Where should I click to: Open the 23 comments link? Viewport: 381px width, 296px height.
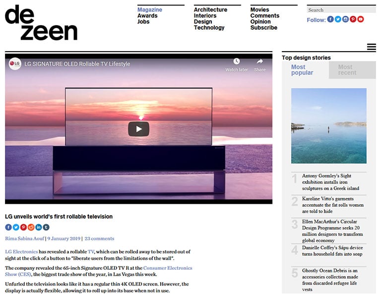[99, 238]
